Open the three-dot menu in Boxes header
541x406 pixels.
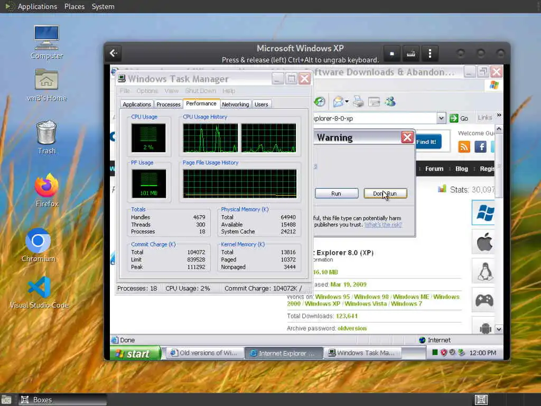click(x=430, y=53)
